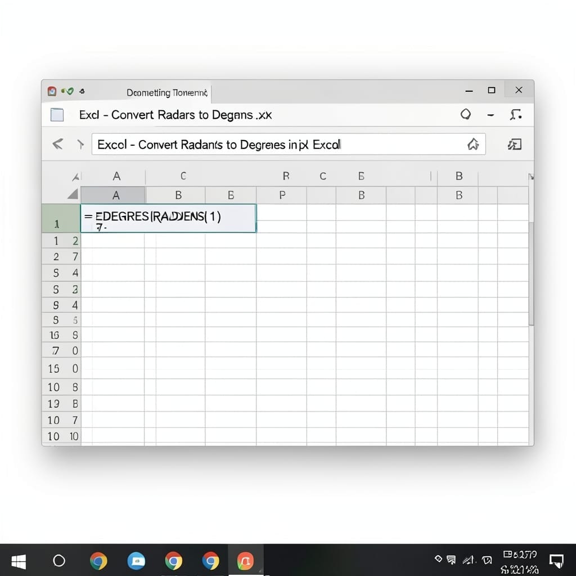Select the column P header
Image resolution: width=576 pixels, height=576 pixels.
pos(281,195)
